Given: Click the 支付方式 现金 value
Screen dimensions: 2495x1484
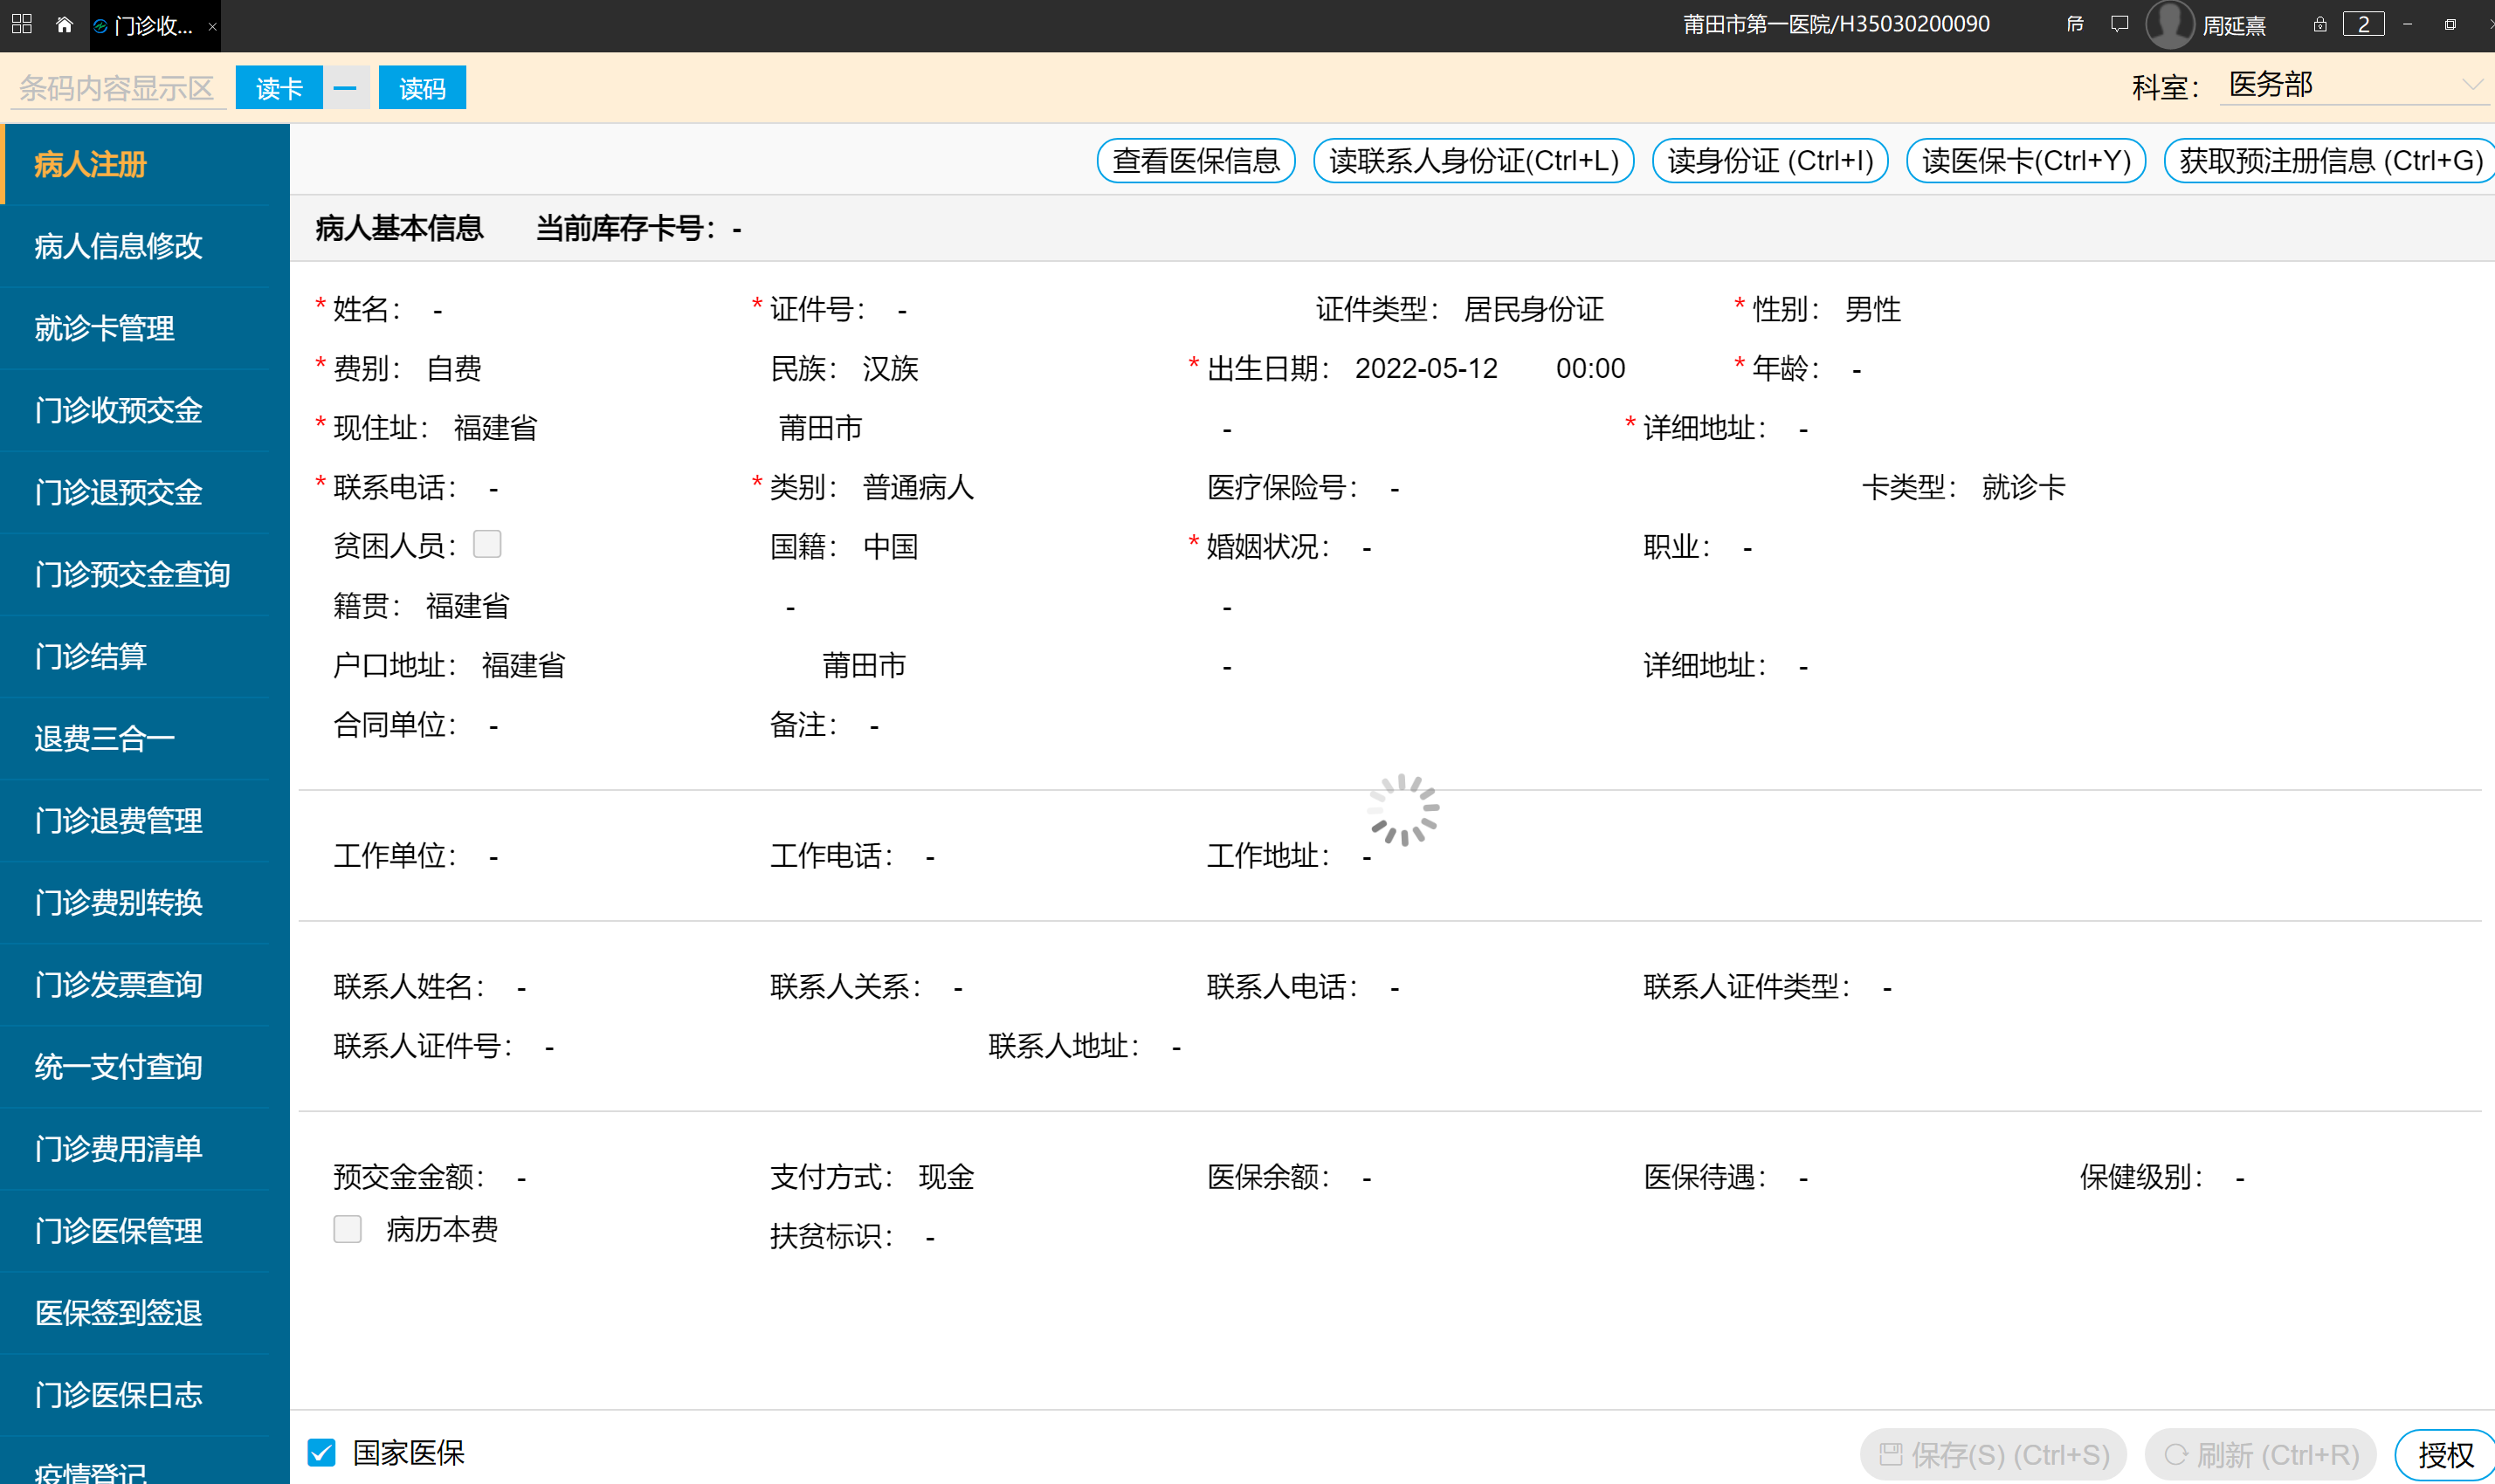Looking at the screenshot, I should pos(947,1177).
